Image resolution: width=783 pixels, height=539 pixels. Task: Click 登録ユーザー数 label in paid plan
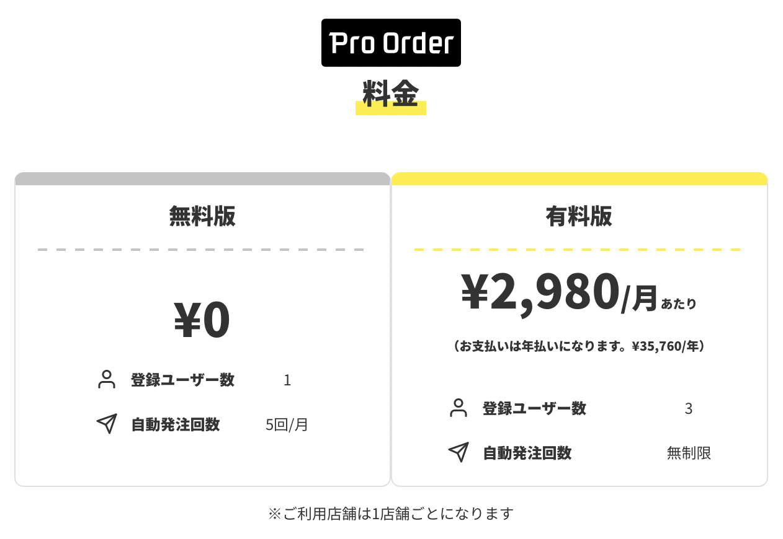pos(534,408)
